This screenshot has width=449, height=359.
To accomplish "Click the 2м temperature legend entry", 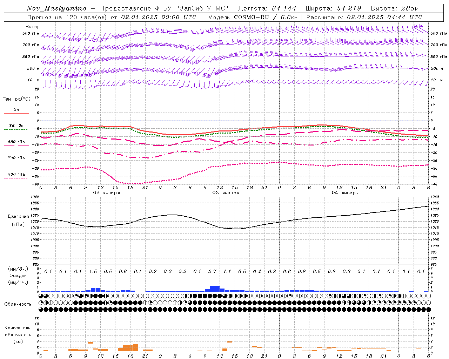I will pyautogui.click(x=16, y=109).
